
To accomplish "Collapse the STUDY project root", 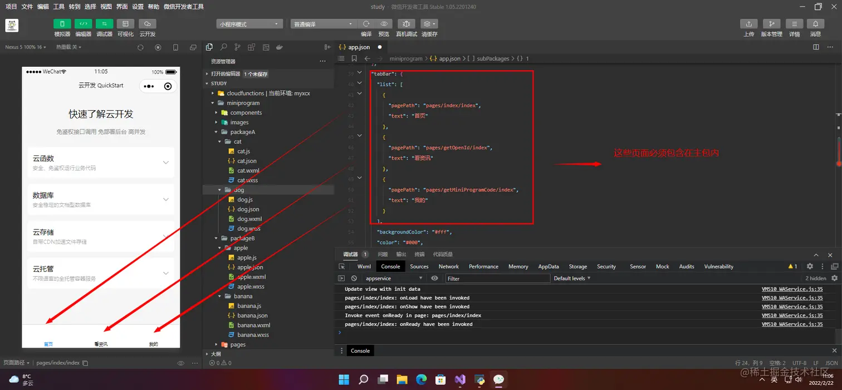I will [x=269, y=84].
